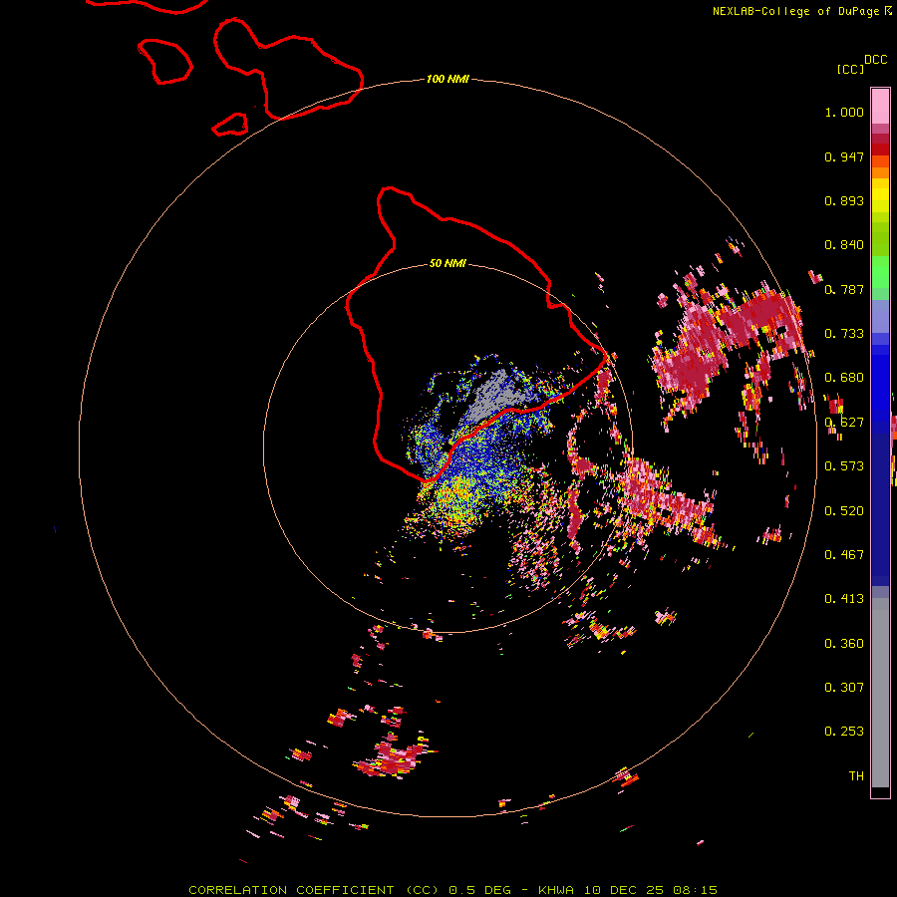Click the 0.5 DEG elevation angle text
The image size is (897, 897).
pyautogui.click(x=480, y=890)
